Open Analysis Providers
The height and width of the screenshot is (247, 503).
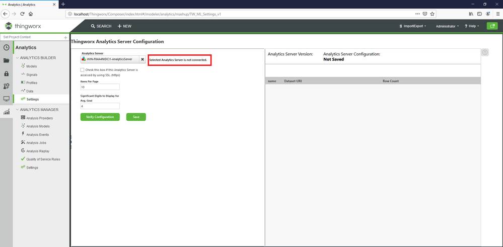(39, 118)
